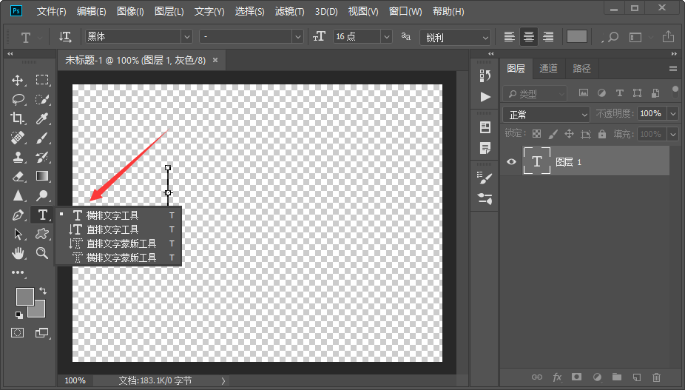Select the Move tool in the toolbox

[x=18, y=80]
